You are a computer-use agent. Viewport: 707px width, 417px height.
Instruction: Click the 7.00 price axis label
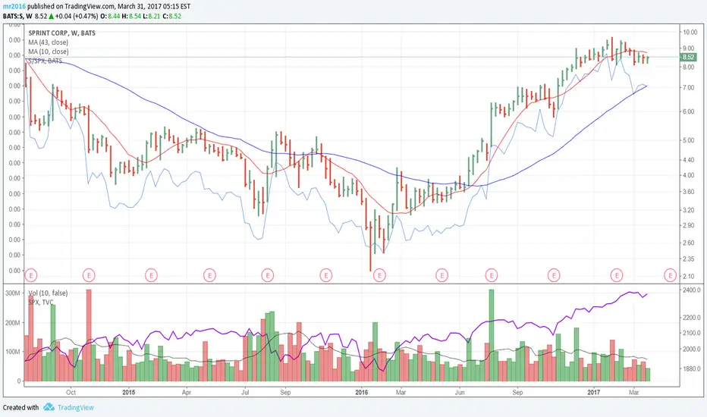point(689,87)
